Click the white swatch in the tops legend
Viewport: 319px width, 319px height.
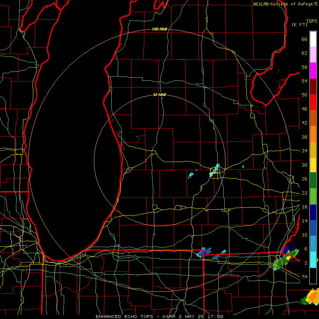coord(313,39)
